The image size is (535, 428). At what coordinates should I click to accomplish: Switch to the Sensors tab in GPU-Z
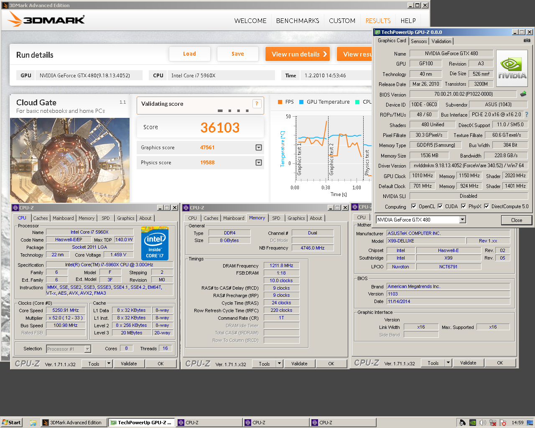tap(419, 41)
